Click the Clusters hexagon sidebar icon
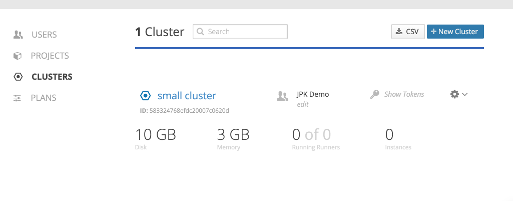Image resolution: width=513 pixels, height=201 pixels. point(18,77)
